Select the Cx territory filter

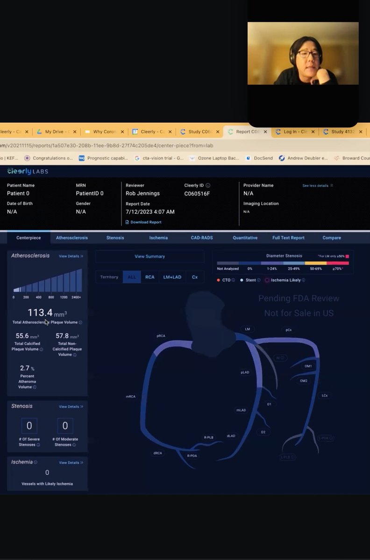195,277
